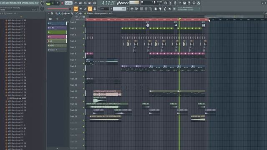Select the playlist select tool
Image resolution: width=267 pixels, height=150 pixels.
point(75,13)
